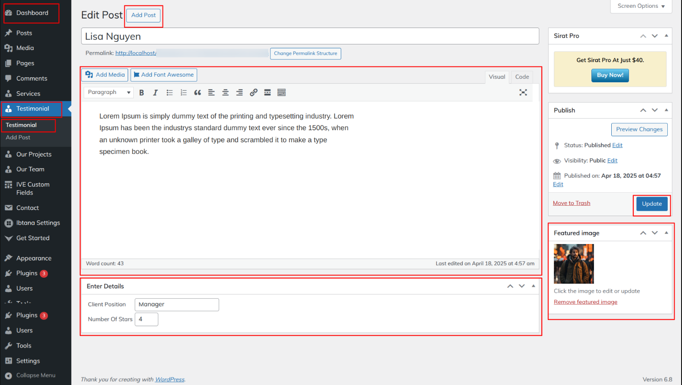Image resolution: width=682 pixels, height=385 pixels.
Task: Insert the Read More tag
Action: (267, 93)
